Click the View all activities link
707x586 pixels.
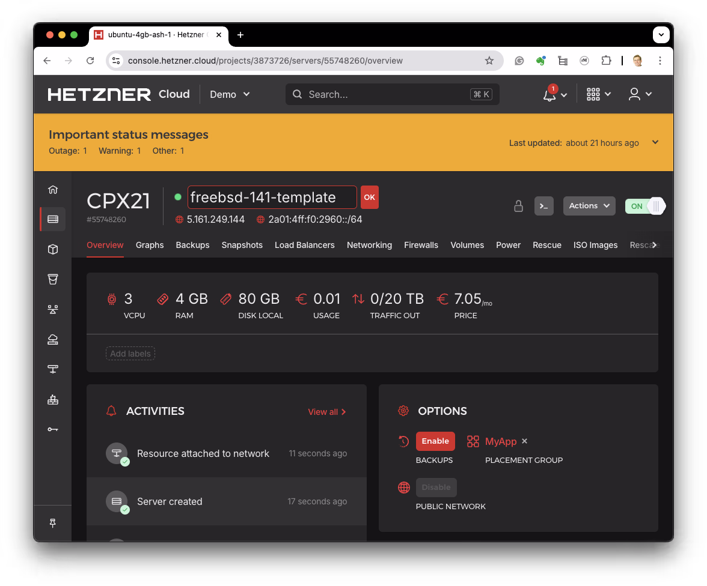point(327,412)
